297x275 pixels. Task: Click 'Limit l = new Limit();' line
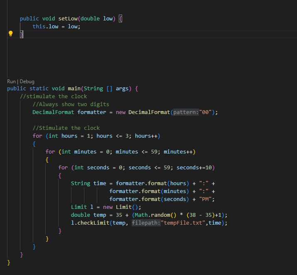(106, 207)
